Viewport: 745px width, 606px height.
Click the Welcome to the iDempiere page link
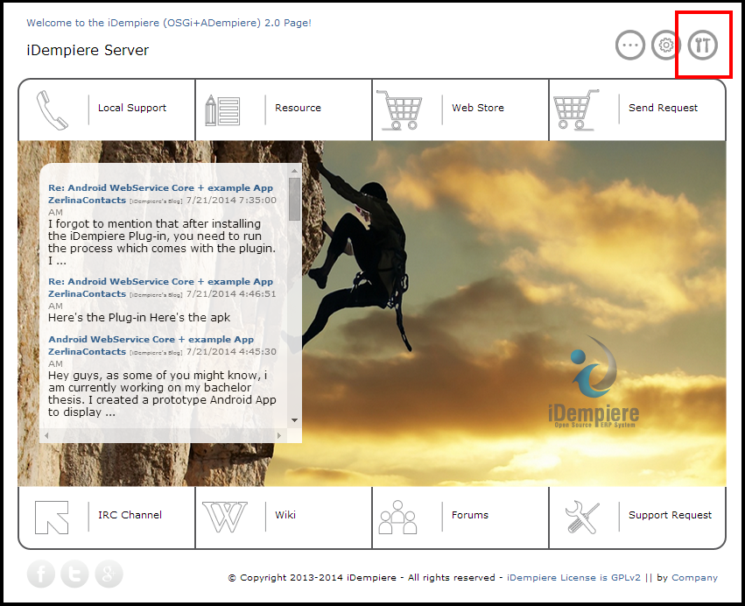click(x=169, y=23)
